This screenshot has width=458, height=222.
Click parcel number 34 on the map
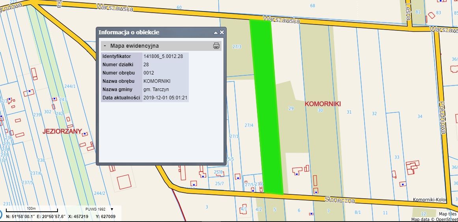click(x=420, y=116)
